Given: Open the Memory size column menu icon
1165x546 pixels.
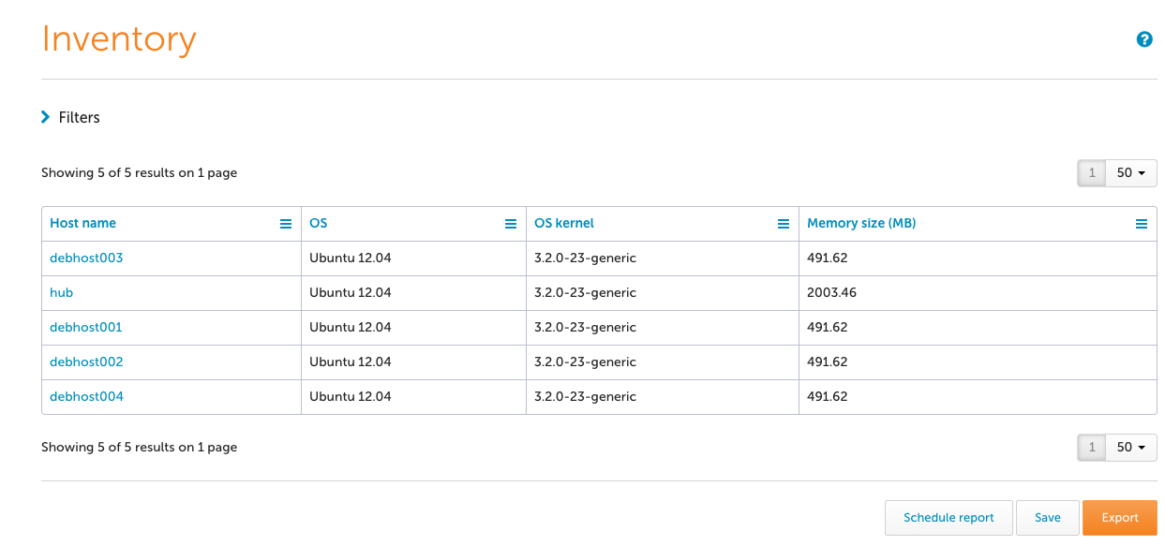Looking at the screenshot, I should click(x=1142, y=224).
